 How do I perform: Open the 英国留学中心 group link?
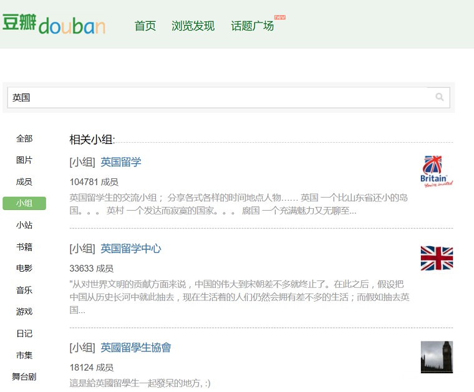click(131, 249)
